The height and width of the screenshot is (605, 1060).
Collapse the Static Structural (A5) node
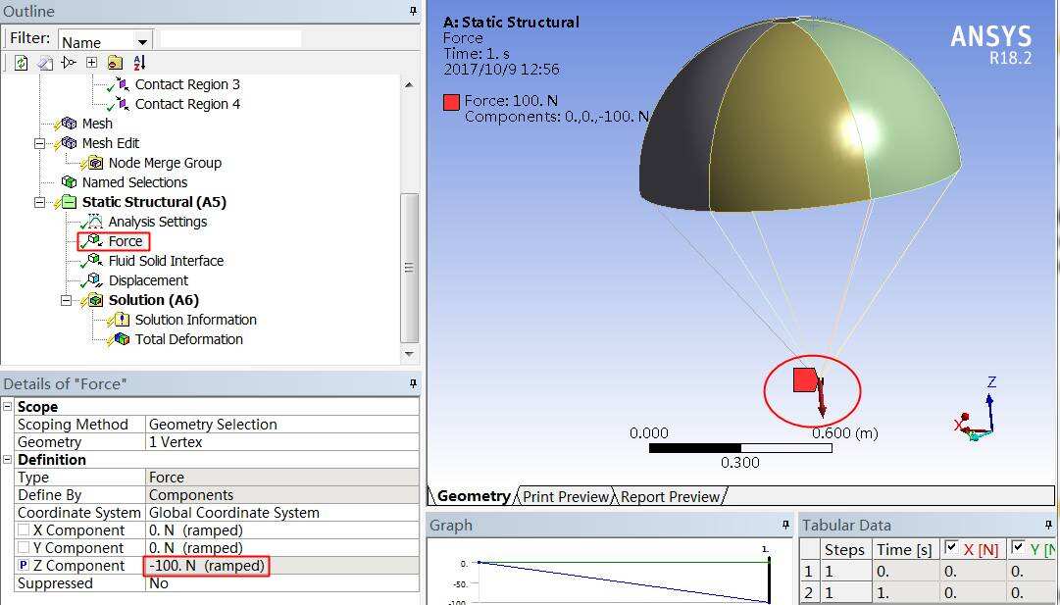[40, 202]
